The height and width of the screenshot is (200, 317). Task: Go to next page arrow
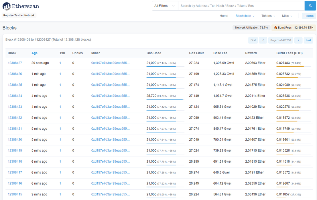point(298,40)
